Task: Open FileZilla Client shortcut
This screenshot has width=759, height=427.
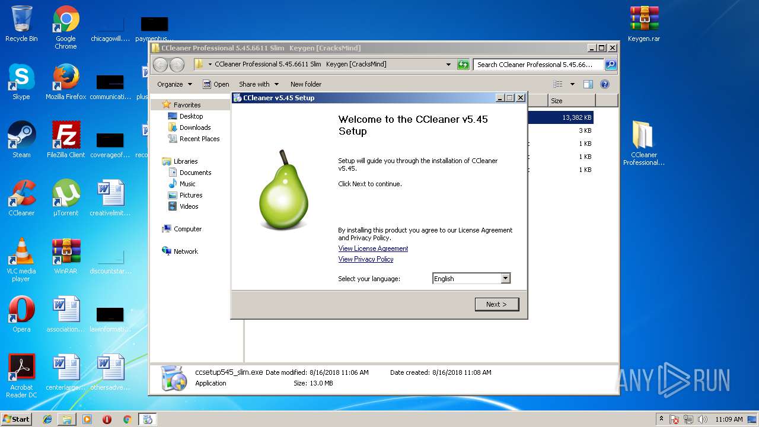Action: tap(66, 140)
